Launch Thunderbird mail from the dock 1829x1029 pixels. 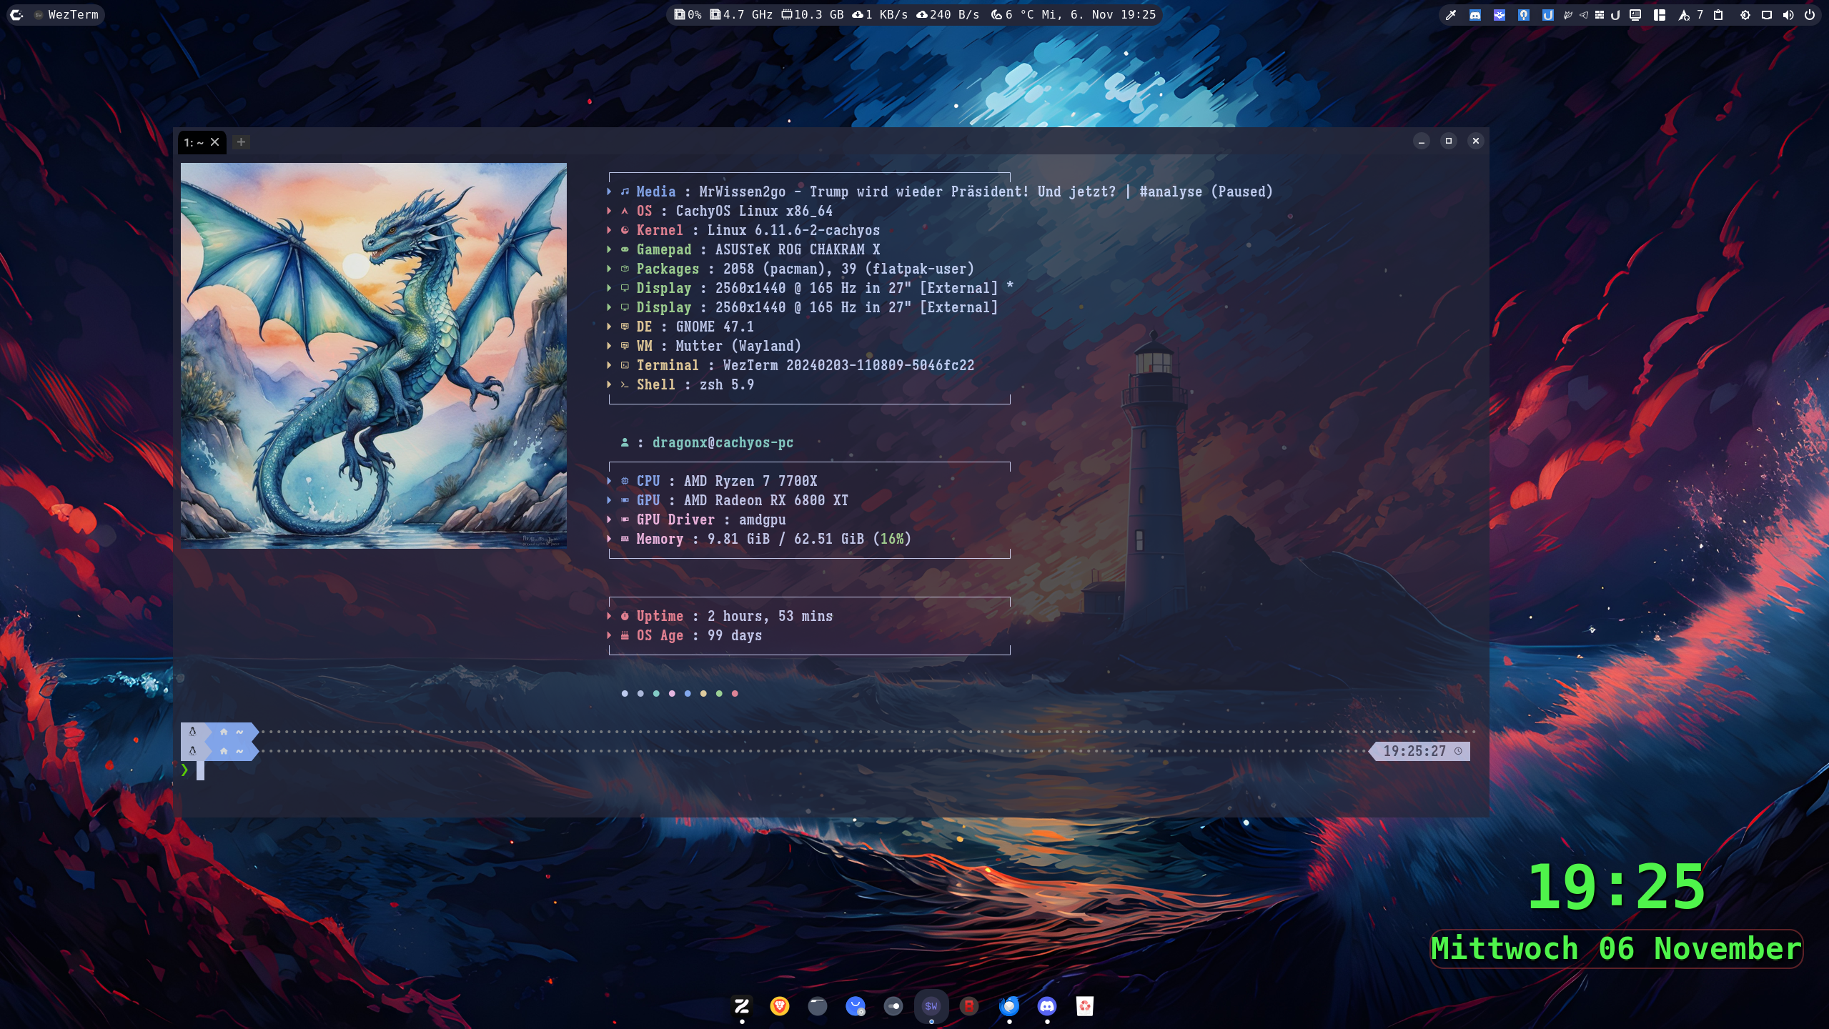(1008, 1006)
